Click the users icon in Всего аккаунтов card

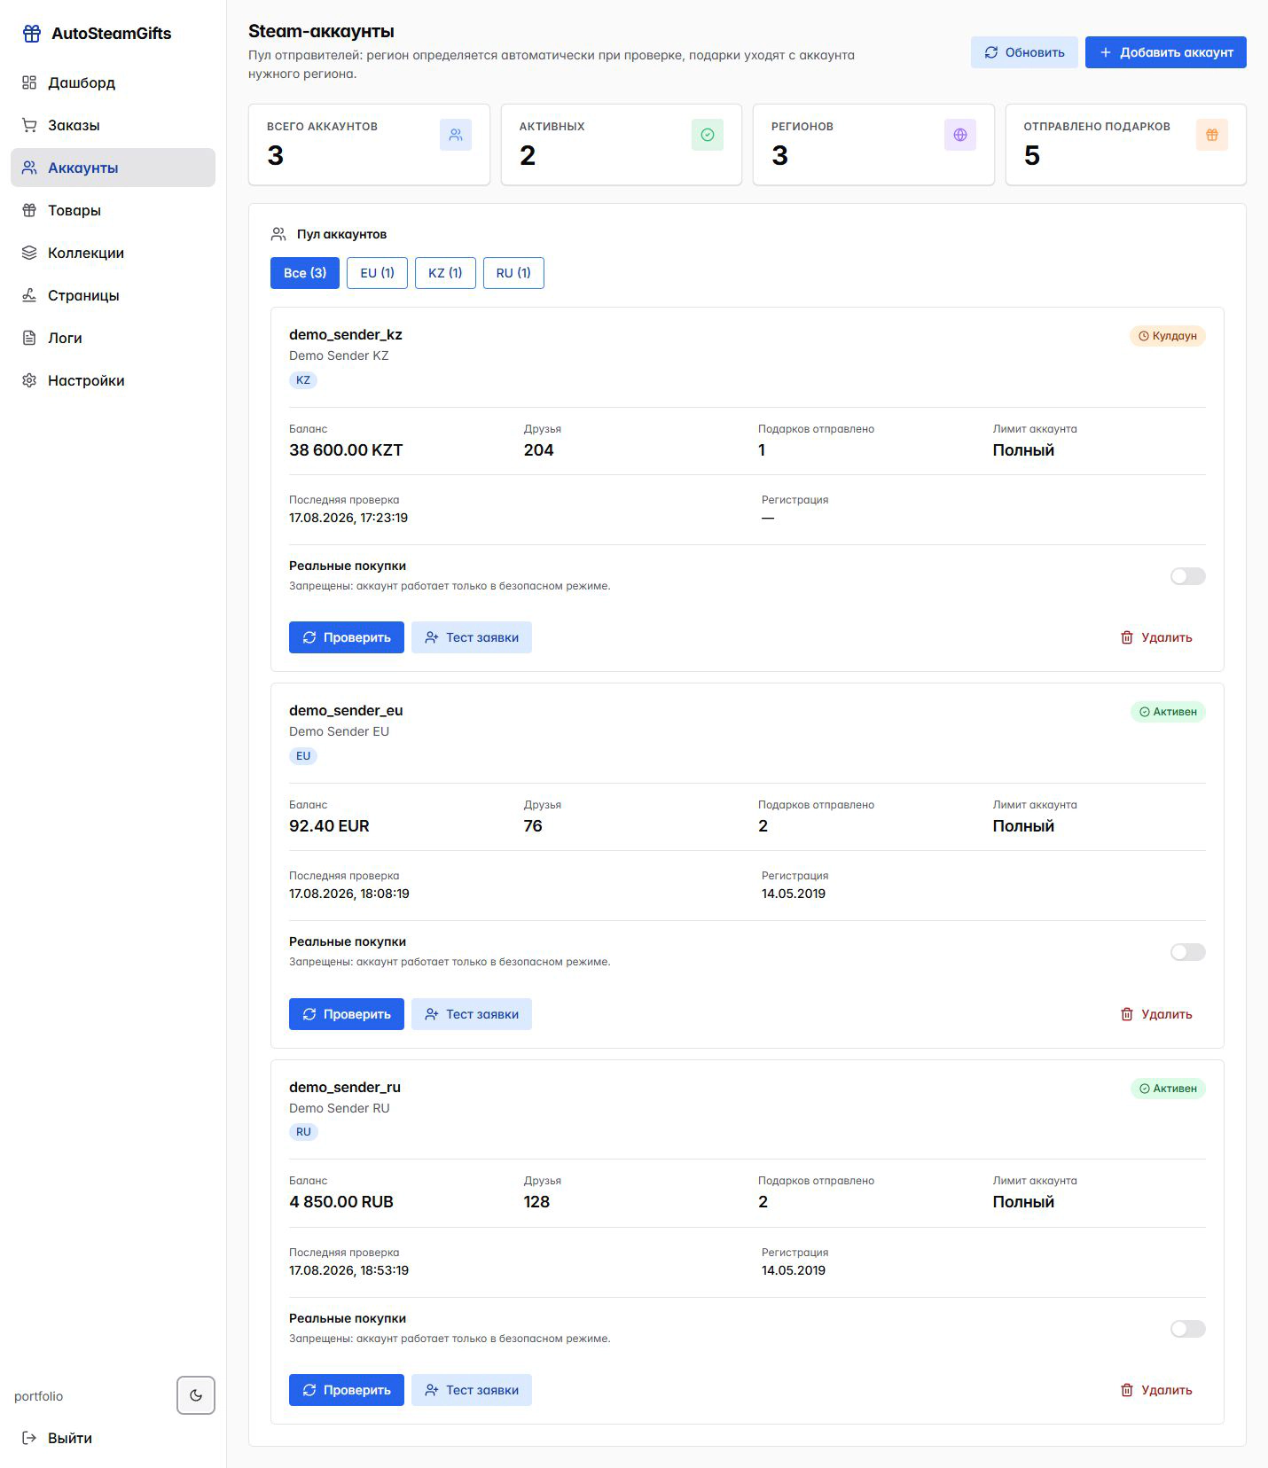point(456,135)
